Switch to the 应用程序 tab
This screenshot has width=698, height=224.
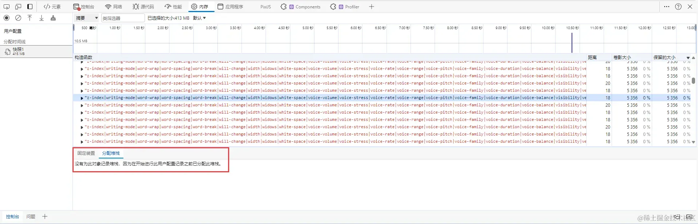230,7
